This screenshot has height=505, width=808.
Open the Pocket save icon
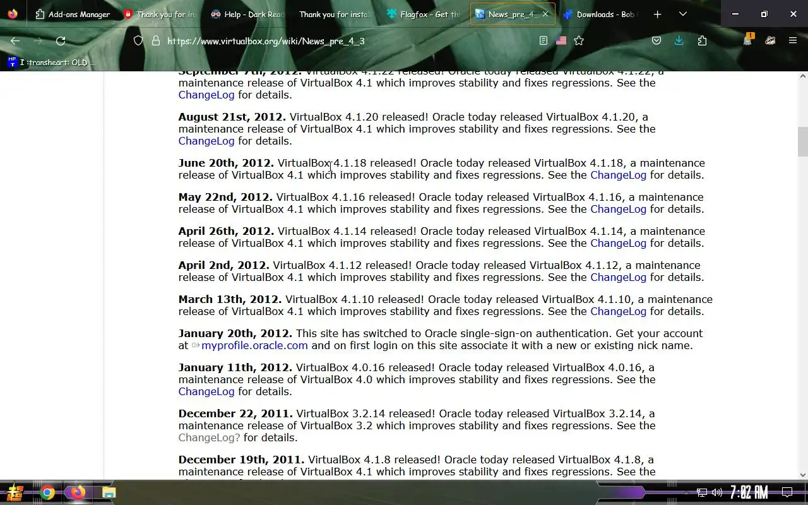point(656,41)
